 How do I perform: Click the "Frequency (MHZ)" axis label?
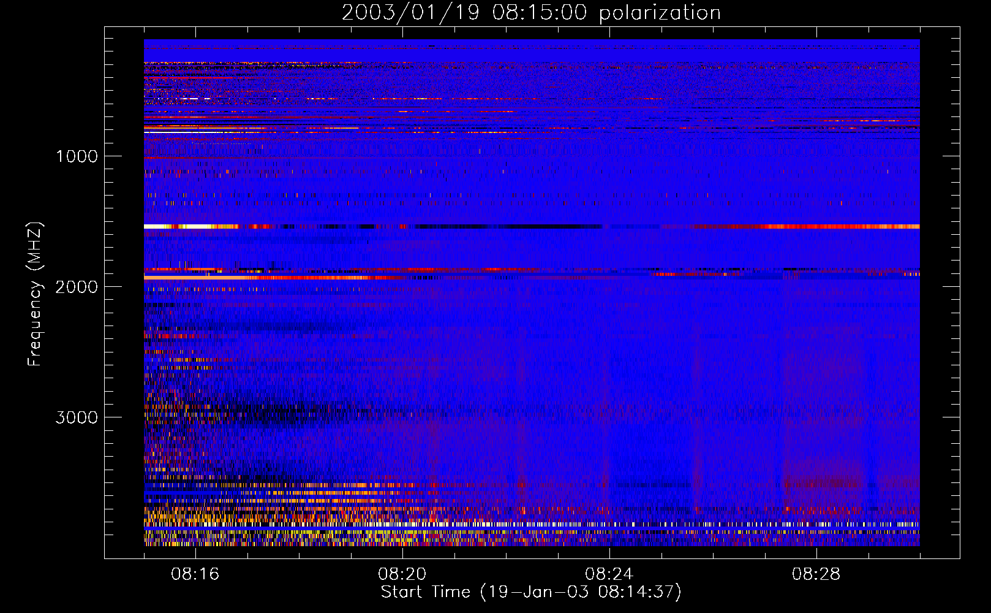tap(35, 294)
